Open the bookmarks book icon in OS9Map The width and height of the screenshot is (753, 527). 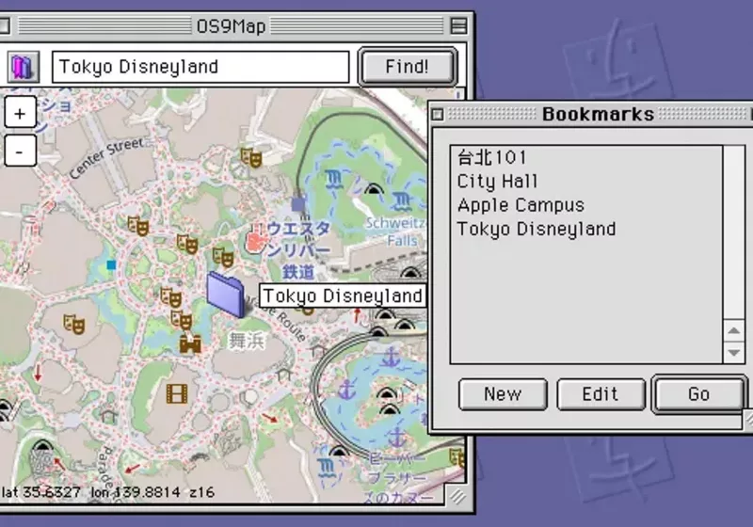[x=23, y=67]
